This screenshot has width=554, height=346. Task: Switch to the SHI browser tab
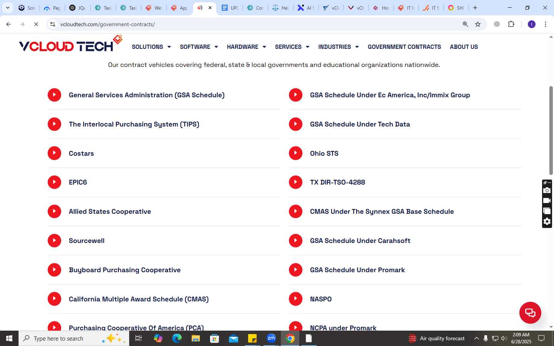point(456,8)
